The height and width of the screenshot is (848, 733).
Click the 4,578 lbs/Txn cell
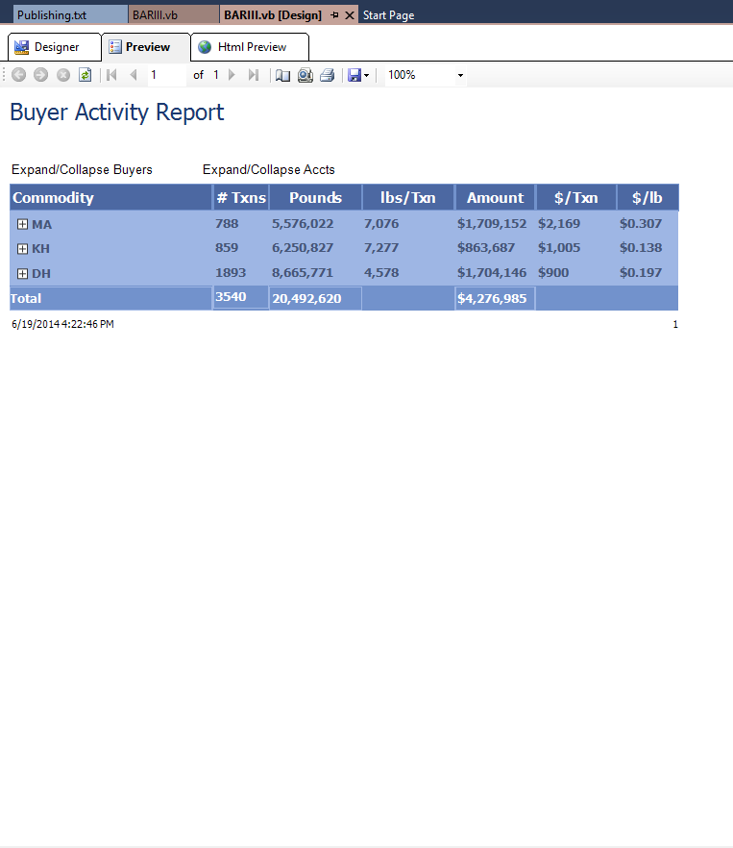point(381,273)
